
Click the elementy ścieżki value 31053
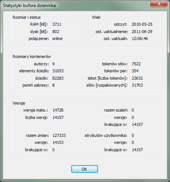58,71
